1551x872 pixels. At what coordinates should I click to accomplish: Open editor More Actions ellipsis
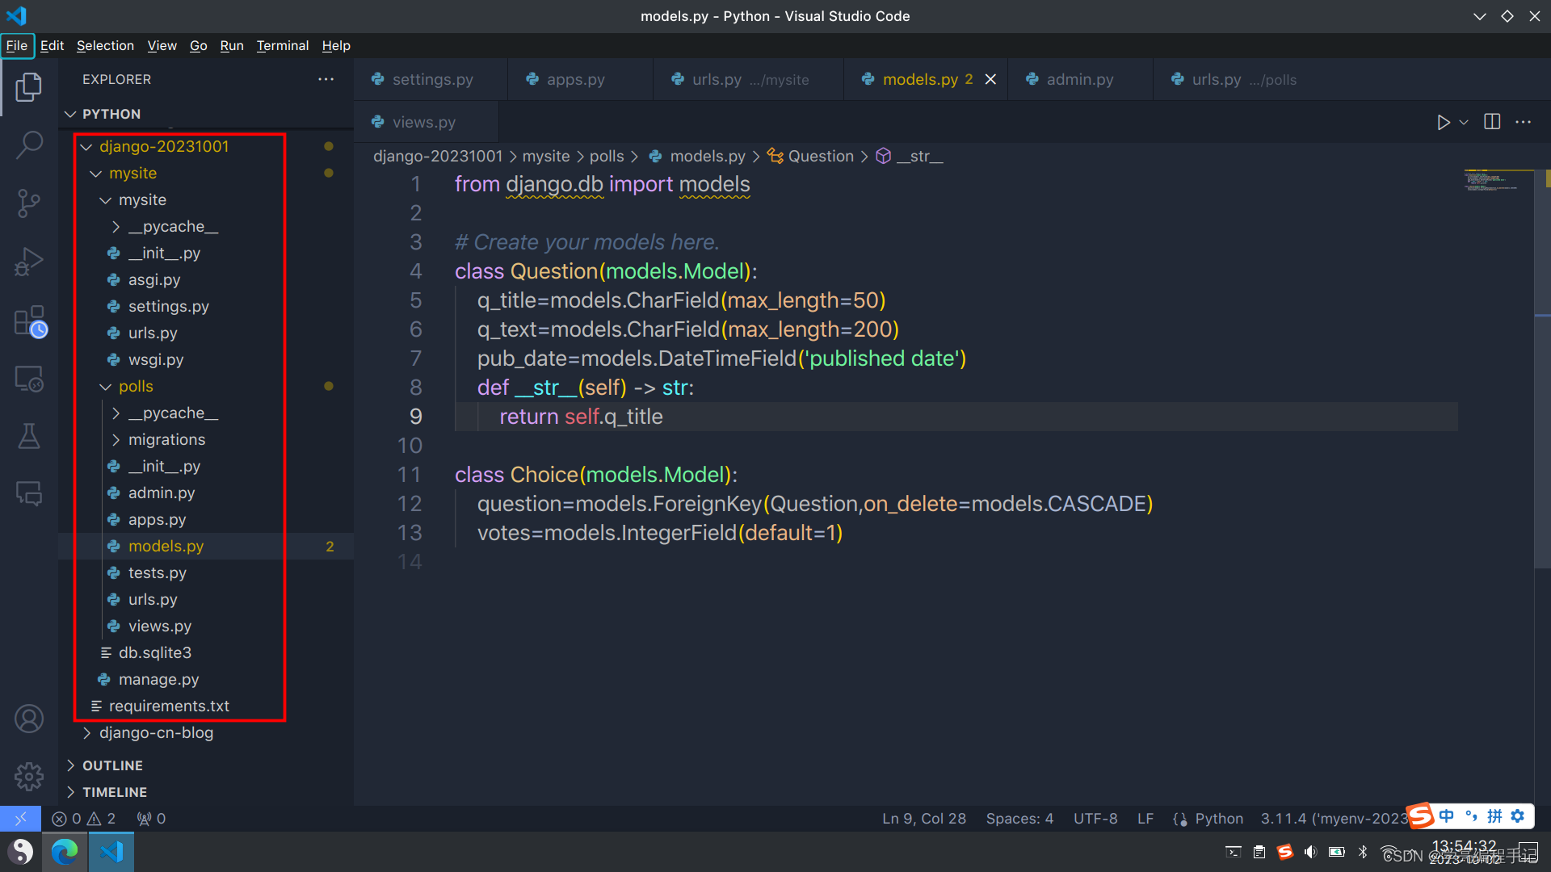pyautogui.click(x=1524, y=122)
